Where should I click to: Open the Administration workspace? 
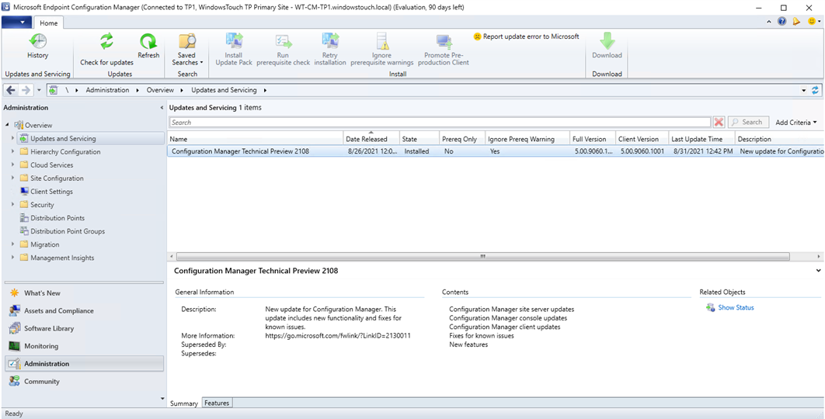point(84,363)
